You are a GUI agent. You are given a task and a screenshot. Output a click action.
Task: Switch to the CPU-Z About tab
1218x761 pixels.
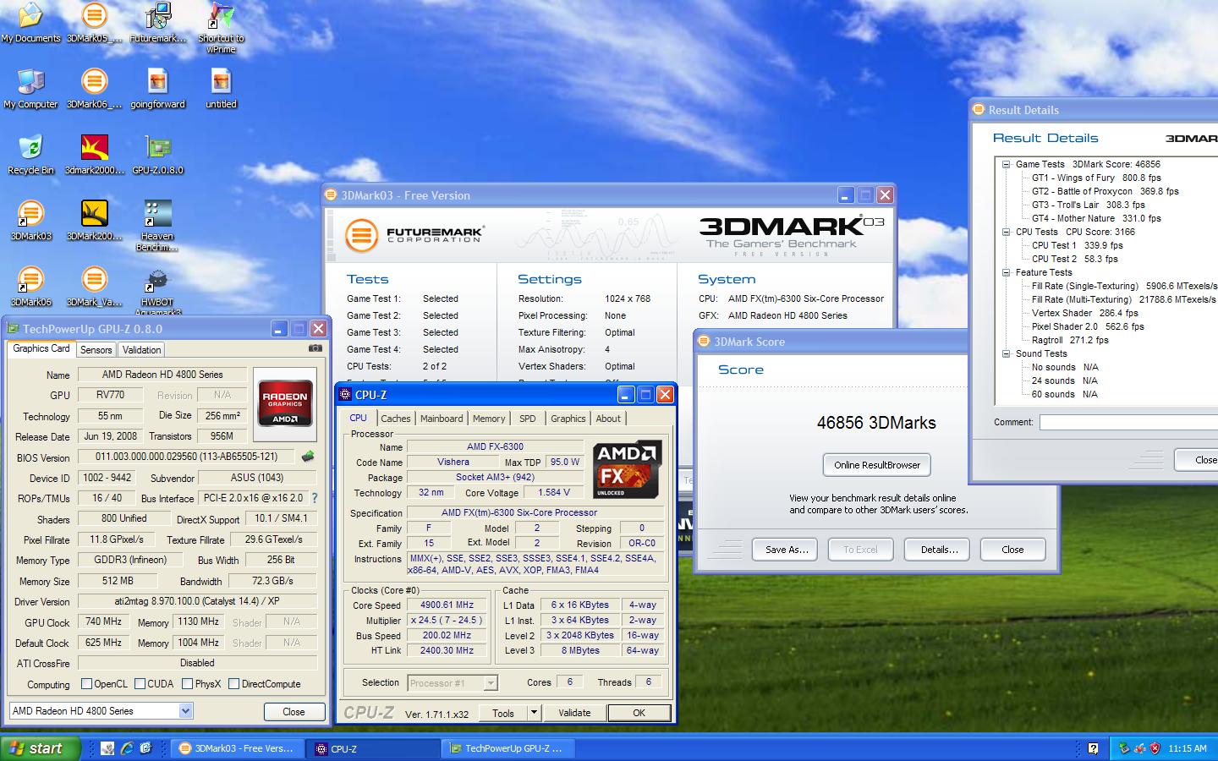pyautogui.click(x=608, y=419)
